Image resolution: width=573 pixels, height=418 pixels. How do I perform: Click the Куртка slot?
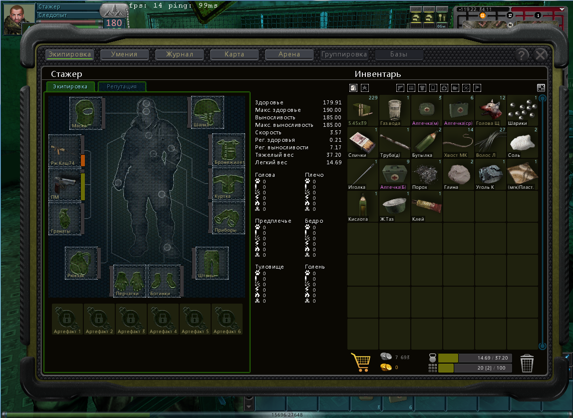pos(229,184)
